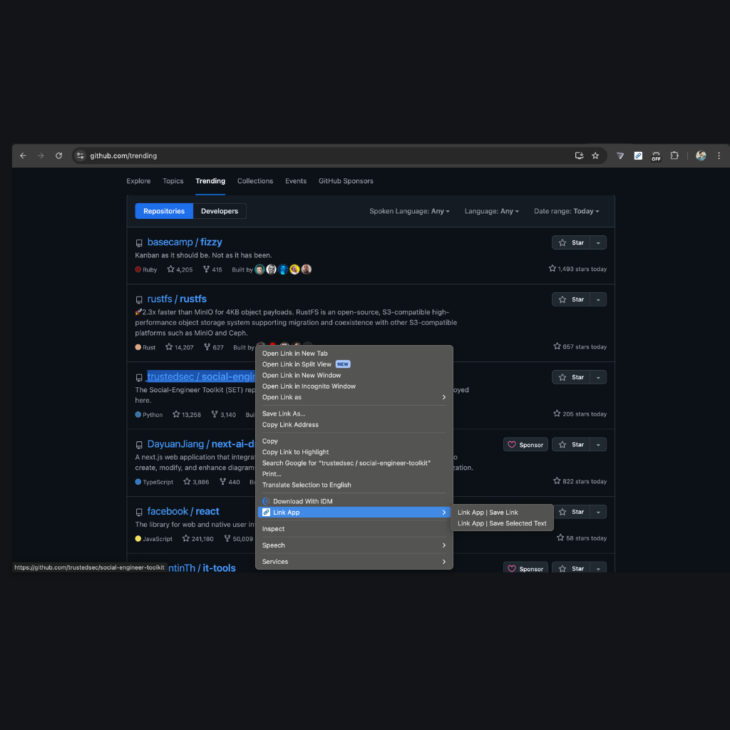Expand the Spoken Language filter dropdown

[x=409, y=211]
